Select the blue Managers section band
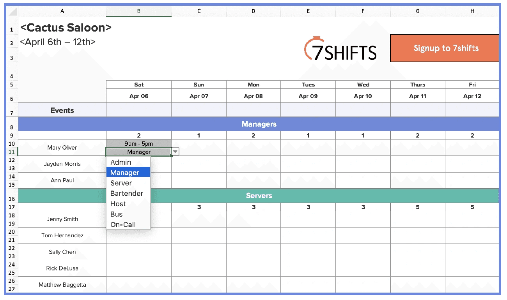 tap(259, 124)
